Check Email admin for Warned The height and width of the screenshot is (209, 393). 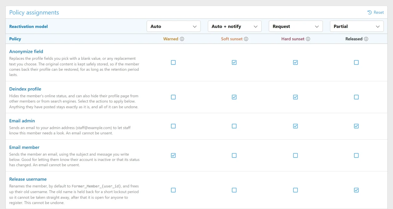173,126
